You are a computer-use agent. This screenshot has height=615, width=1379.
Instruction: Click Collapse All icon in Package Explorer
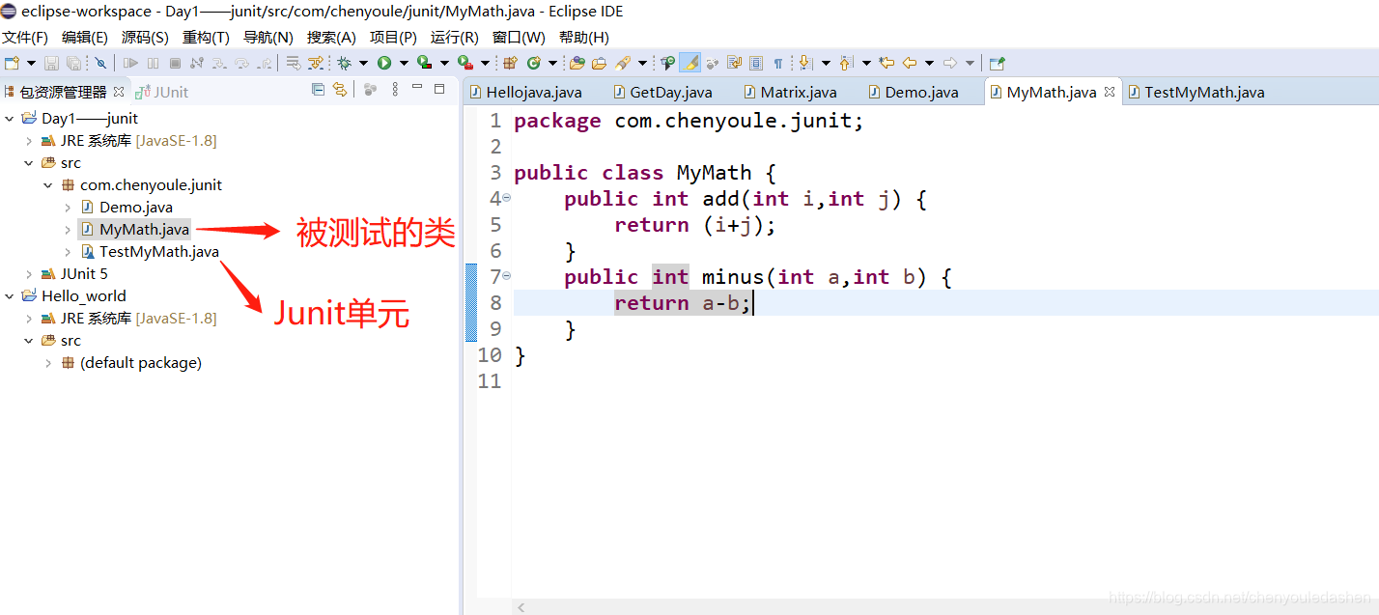pyautogui.click(x=318, y=90)
